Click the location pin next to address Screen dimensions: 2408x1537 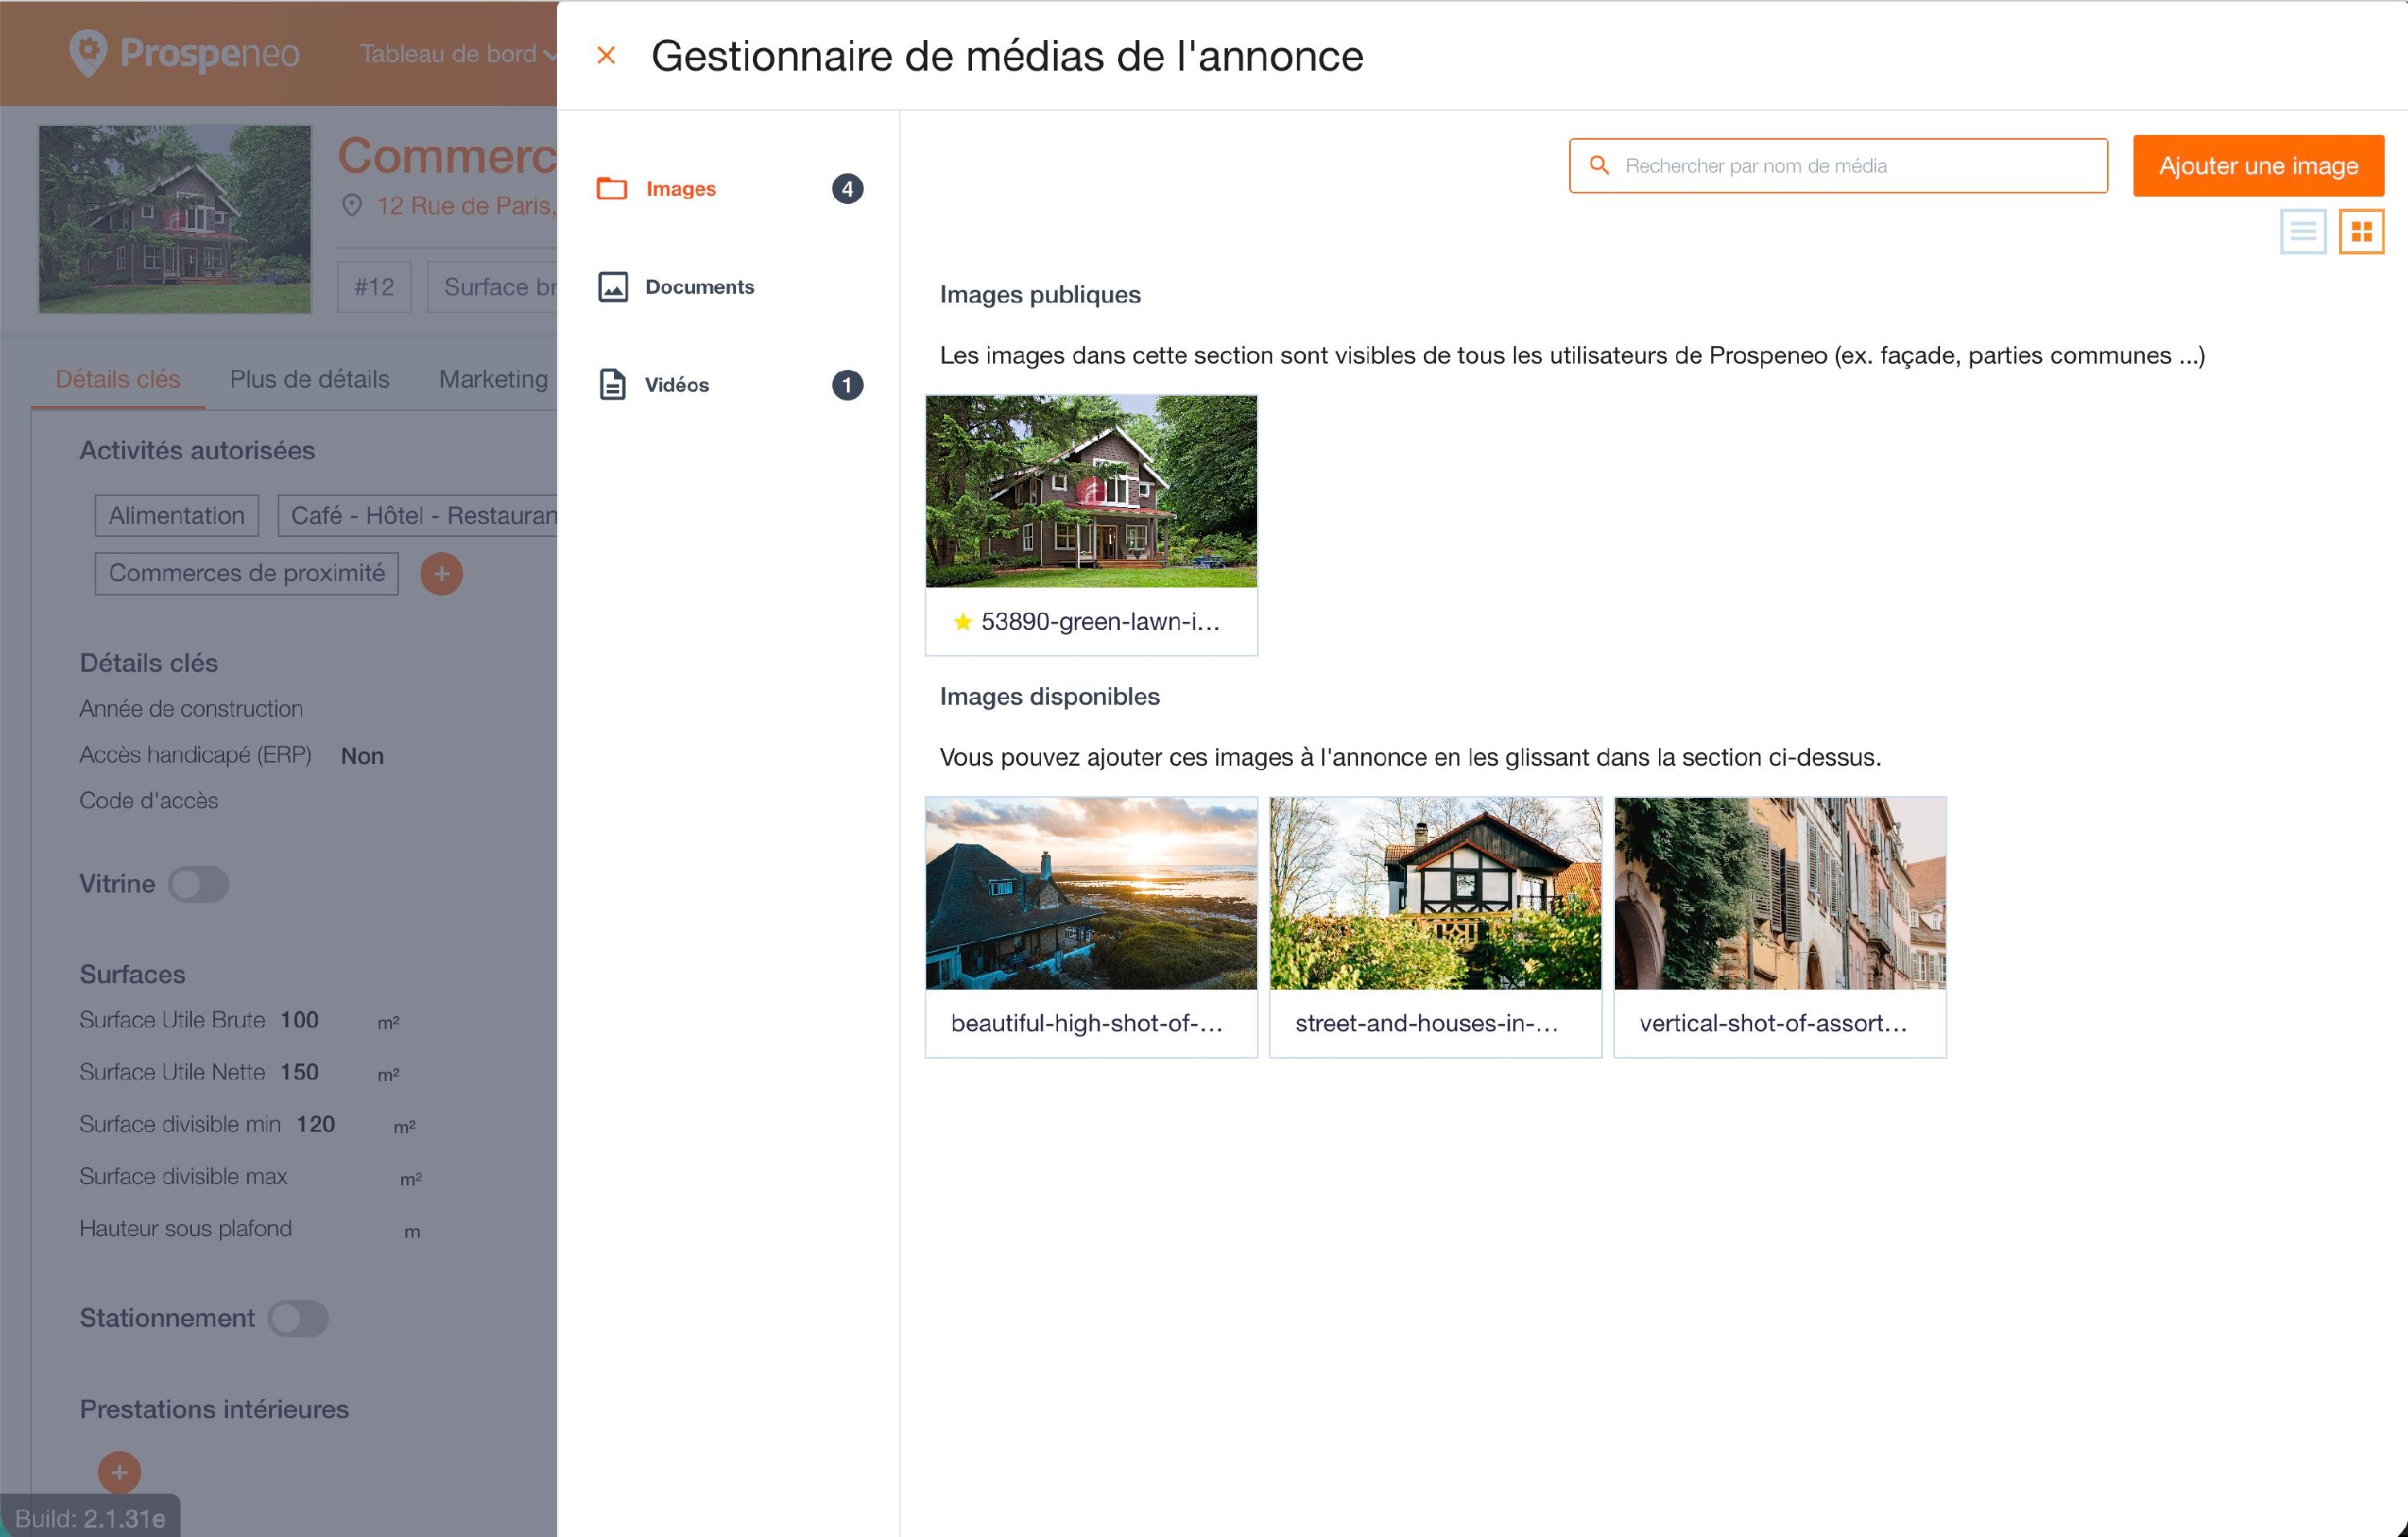(x=352, y=206)
